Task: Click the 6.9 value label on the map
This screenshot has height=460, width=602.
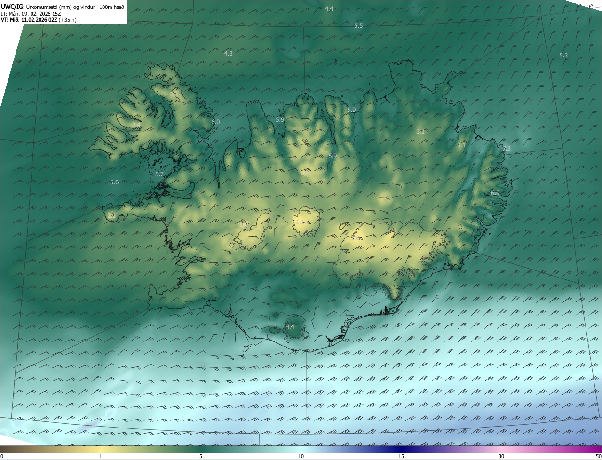Action: [495, 193]
